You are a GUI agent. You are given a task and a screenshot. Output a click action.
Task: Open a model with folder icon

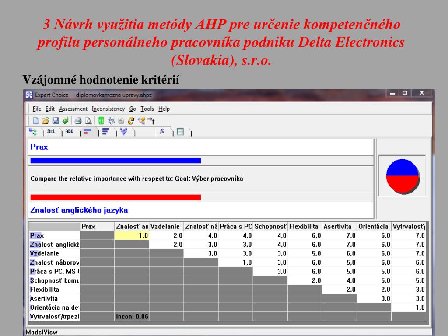click(x=45, y=121)
